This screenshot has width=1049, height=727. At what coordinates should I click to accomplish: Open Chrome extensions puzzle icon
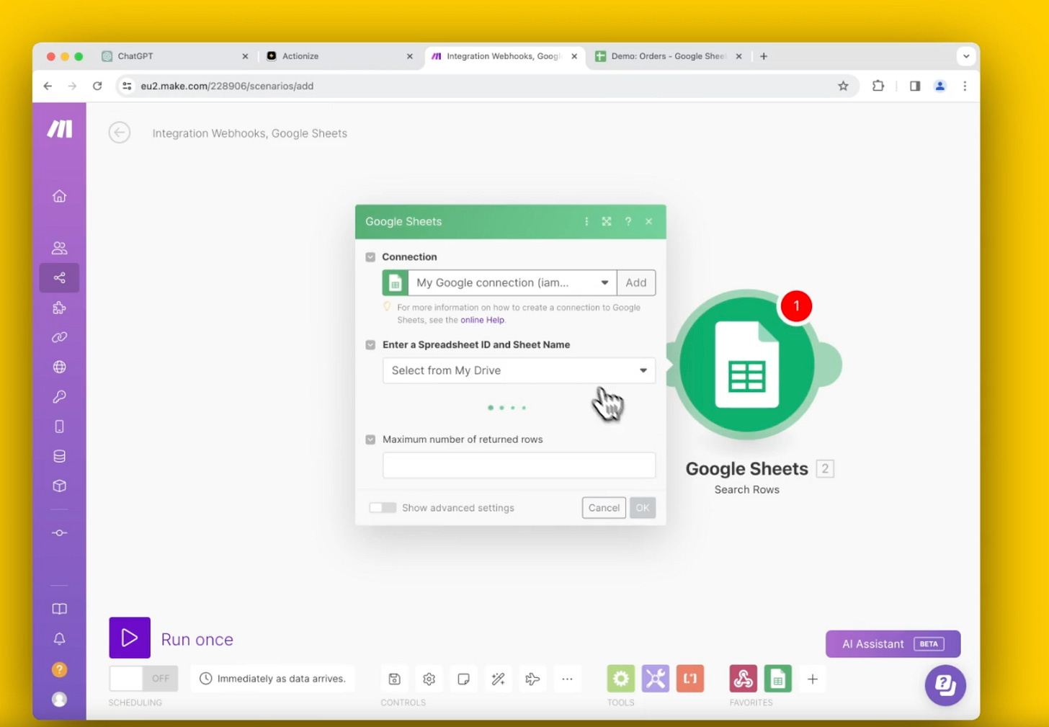pos(878,86)
